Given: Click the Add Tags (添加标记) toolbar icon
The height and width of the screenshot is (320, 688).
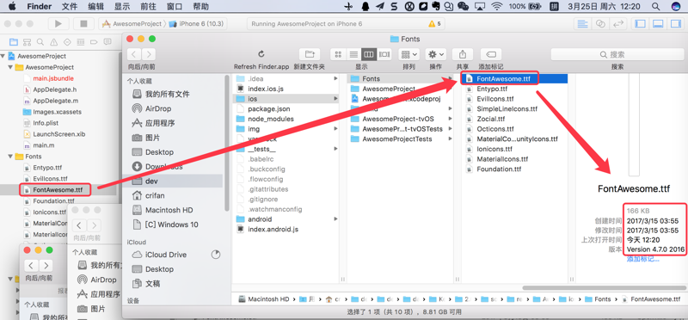Looking at the screenshot, I should pyautogui.click(x=491, y=54).
